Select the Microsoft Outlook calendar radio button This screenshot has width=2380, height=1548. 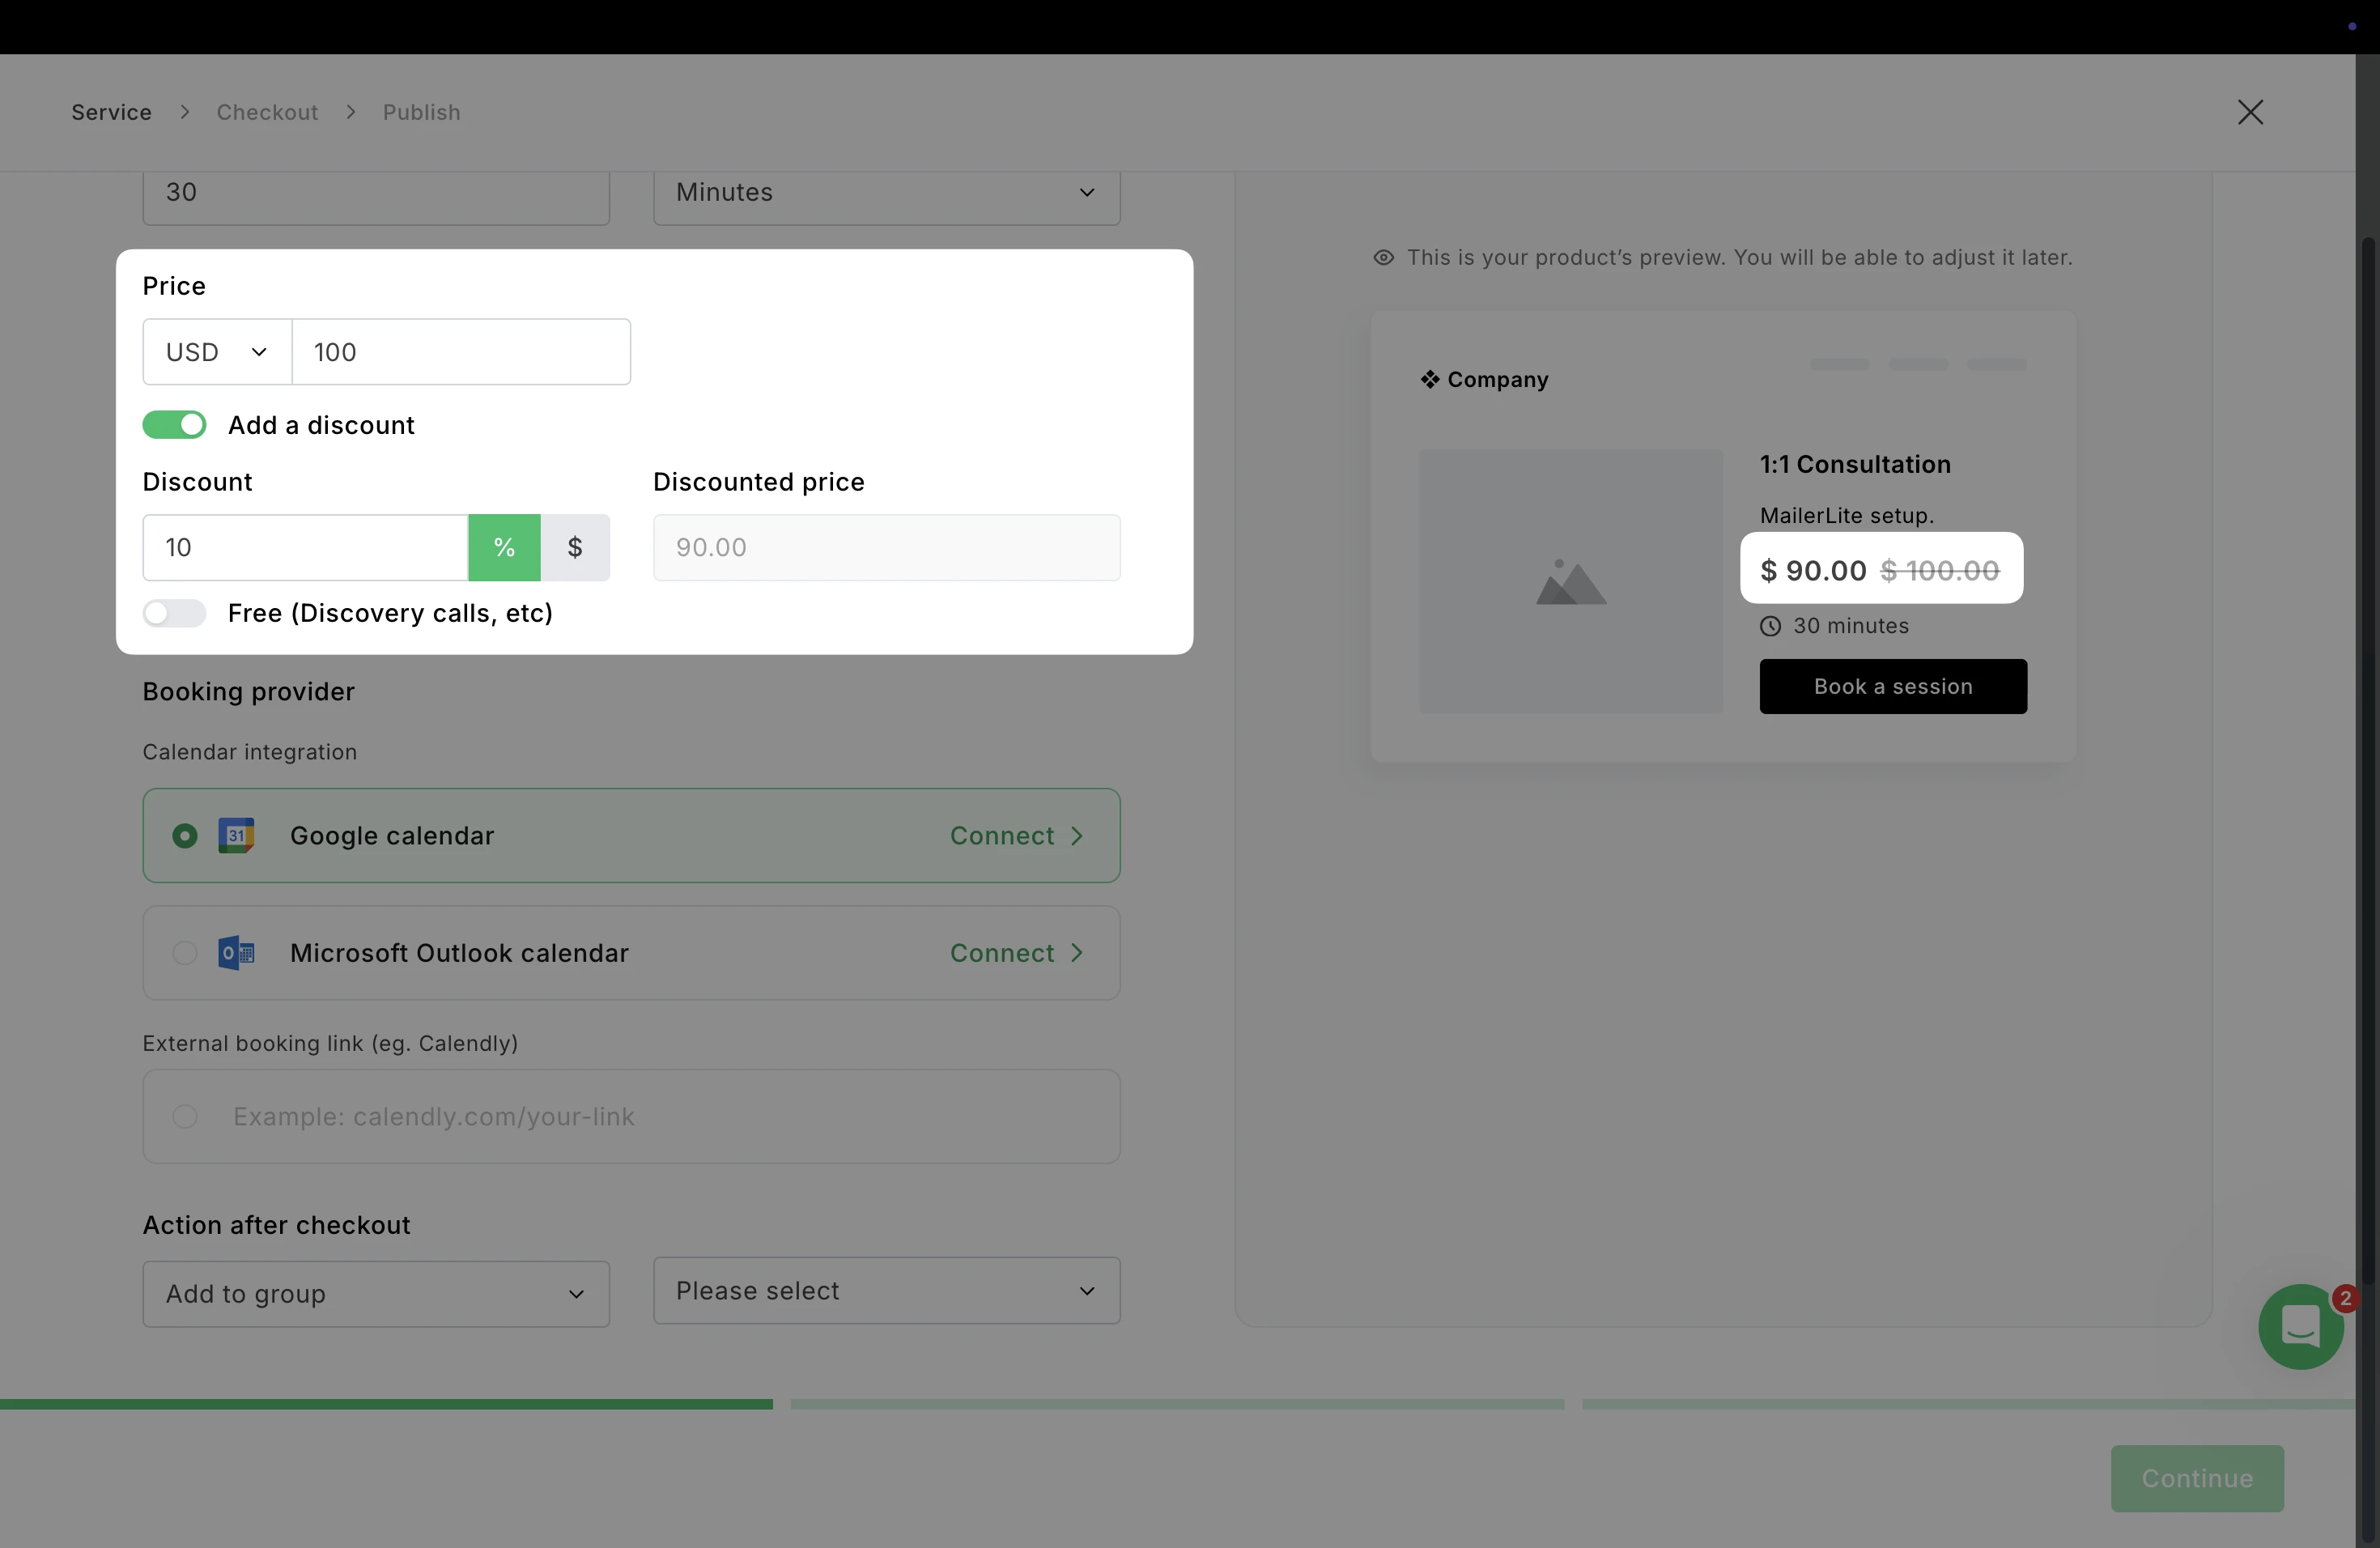click(x=185, y=953)
